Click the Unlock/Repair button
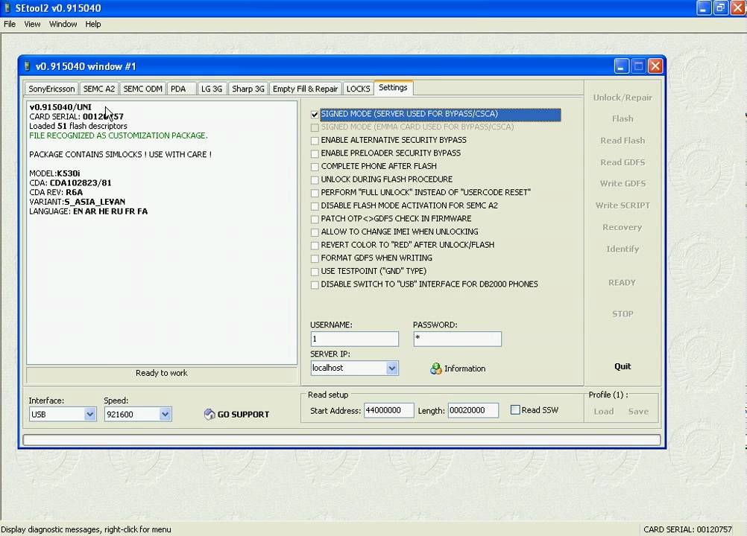The width and height of the screenshot is (747, 536). tap(622, 98)
